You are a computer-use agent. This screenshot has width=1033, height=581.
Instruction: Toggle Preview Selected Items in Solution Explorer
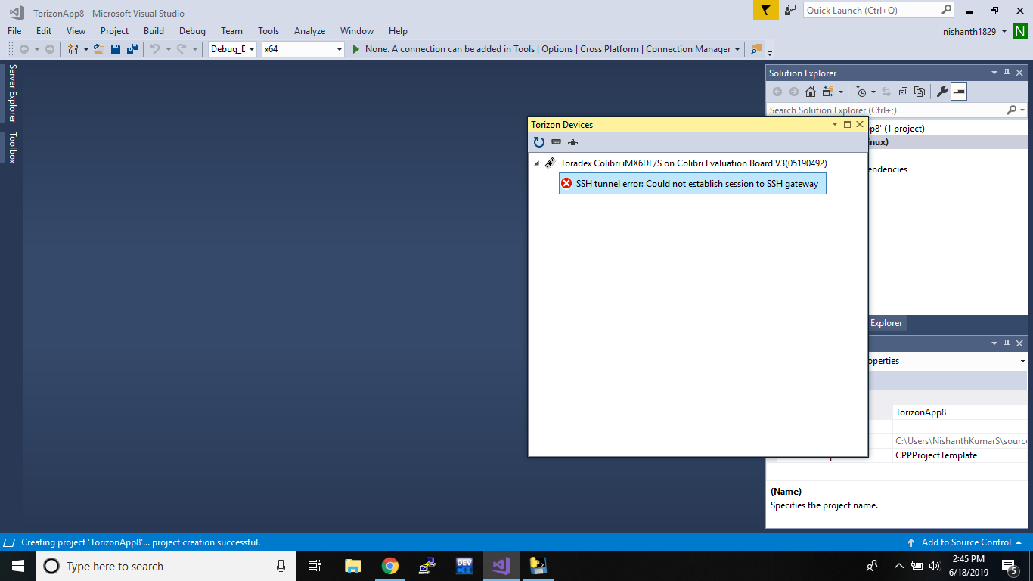coord(959,92)
